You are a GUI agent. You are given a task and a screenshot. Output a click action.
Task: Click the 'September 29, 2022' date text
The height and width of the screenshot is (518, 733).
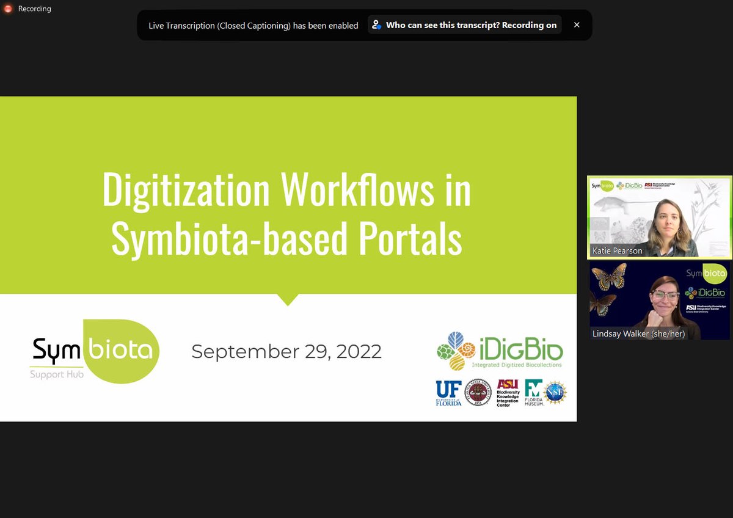(286, 351)
